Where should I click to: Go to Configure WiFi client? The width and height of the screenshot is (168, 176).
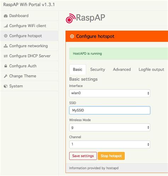[x=29, y=26]
